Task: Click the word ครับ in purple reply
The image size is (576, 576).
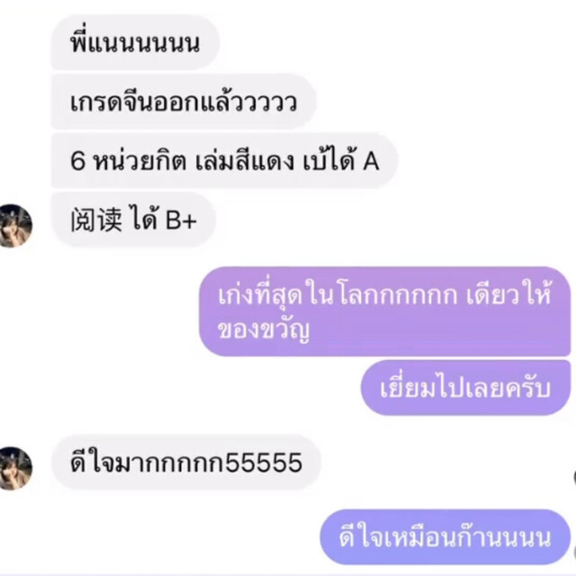Action: point(528,388)
